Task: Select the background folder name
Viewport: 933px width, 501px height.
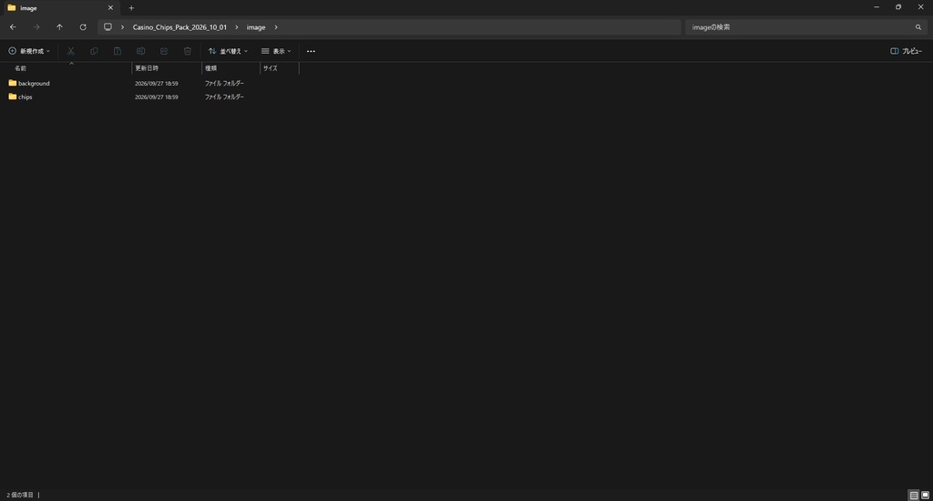Action: pyautogui.click(x=34, y=83)
